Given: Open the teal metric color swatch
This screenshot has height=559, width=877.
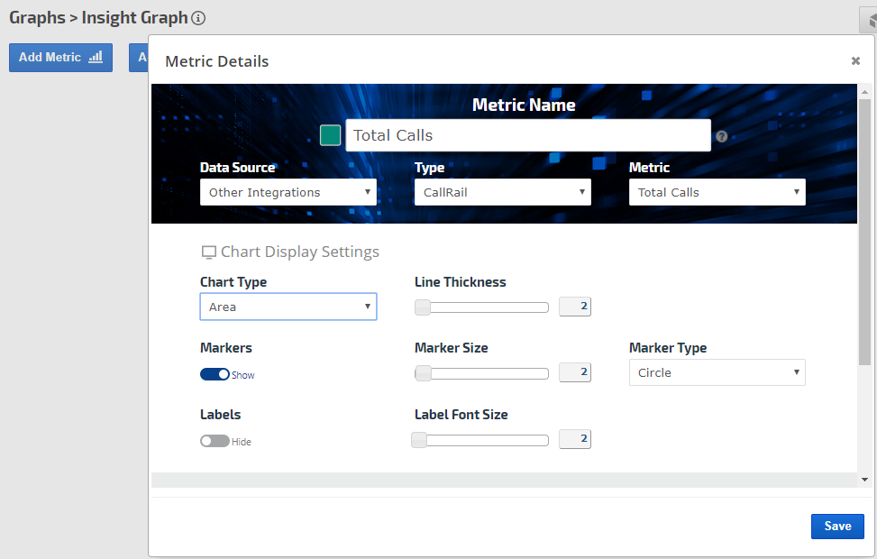Looking at the screenshot, I should (x=331, y=135).
